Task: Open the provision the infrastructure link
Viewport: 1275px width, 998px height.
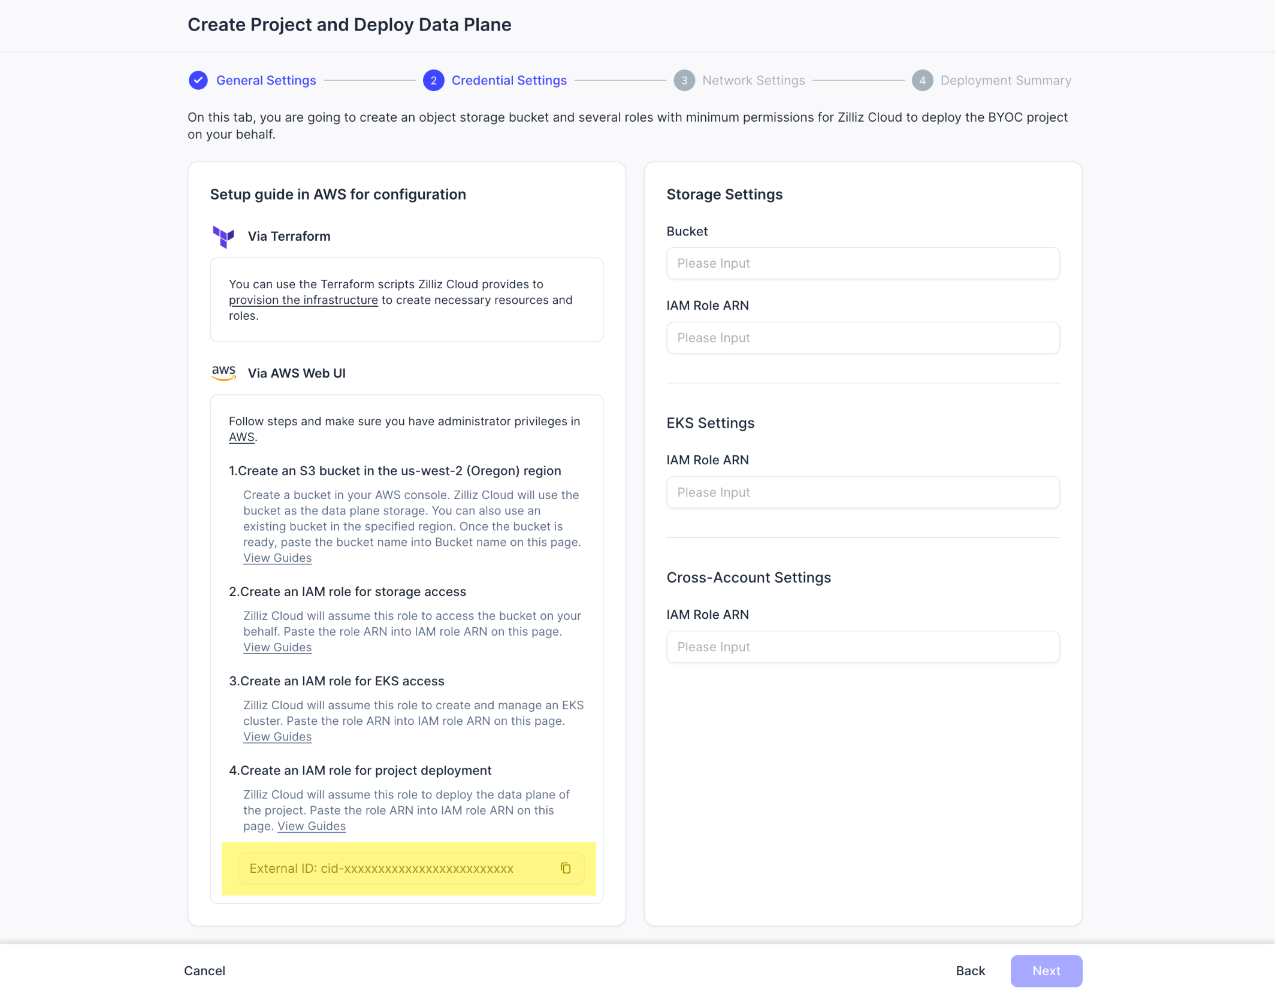Action: [x=303, y=300]
